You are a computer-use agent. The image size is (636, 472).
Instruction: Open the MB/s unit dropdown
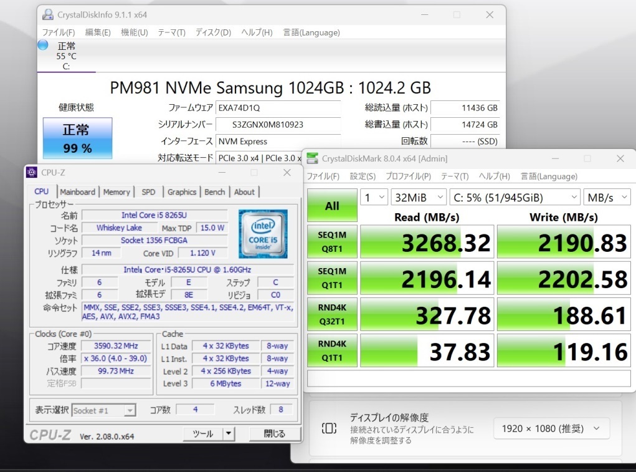tap(607, 198)
